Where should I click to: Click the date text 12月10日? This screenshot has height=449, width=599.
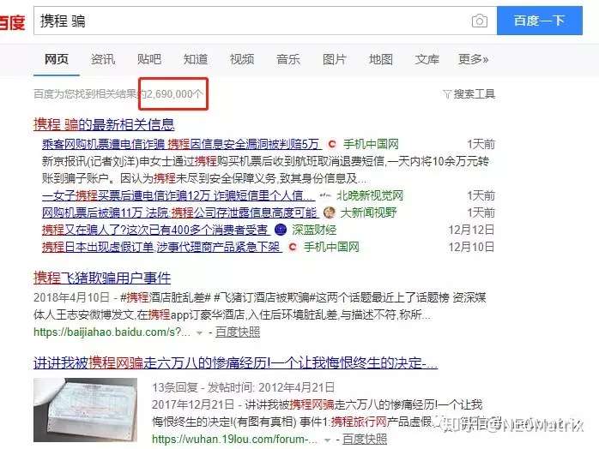tap(471, 247)
